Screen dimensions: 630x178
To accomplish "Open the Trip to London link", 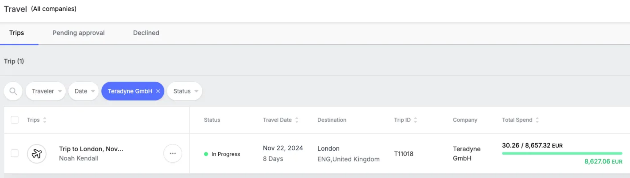I will (x=91, y=149).
